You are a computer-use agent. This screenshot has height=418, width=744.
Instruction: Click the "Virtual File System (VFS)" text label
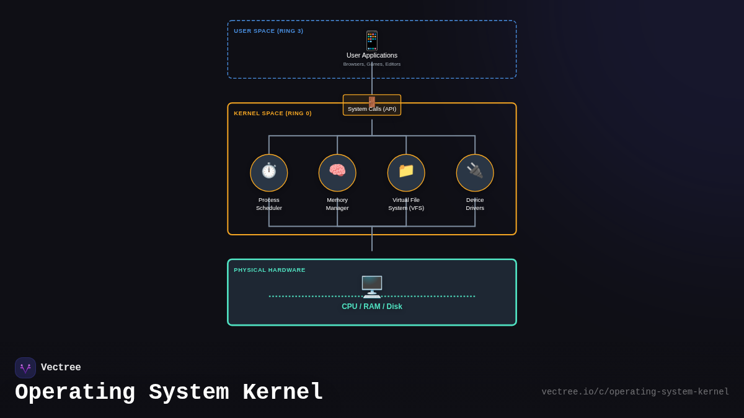point(406,204)
